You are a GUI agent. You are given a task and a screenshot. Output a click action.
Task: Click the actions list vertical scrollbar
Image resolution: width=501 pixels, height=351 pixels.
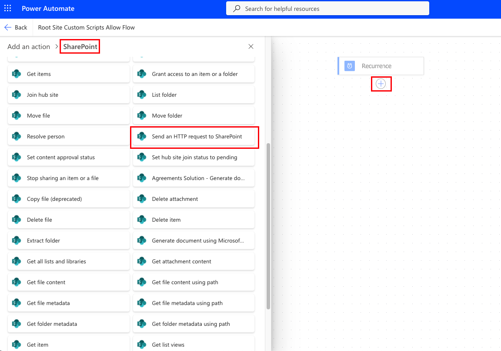coord(268,226)
